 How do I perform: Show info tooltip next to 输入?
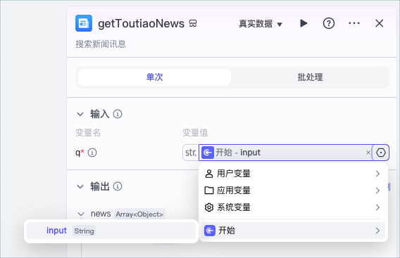118,114
